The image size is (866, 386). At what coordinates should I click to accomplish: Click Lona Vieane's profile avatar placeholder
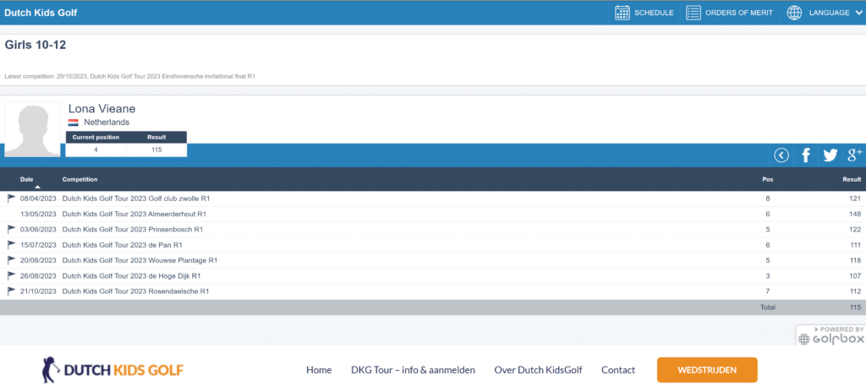point(33,129)
